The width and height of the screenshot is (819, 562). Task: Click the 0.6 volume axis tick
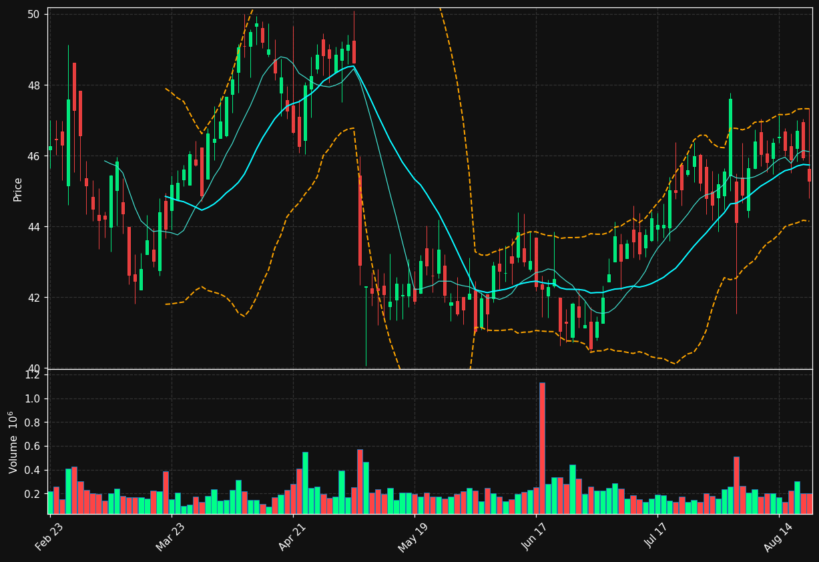pyautogui.click(x=33, y=447)
